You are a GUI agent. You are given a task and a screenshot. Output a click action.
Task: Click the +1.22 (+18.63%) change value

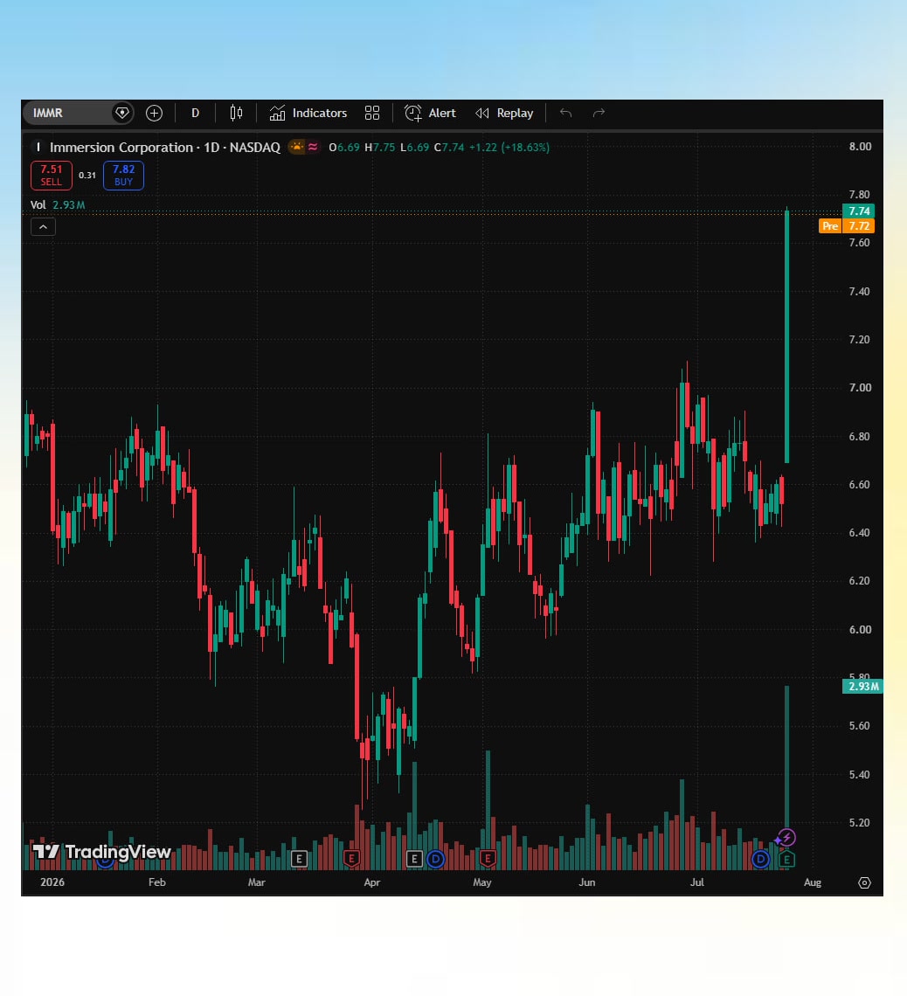(x=509, y=148)
